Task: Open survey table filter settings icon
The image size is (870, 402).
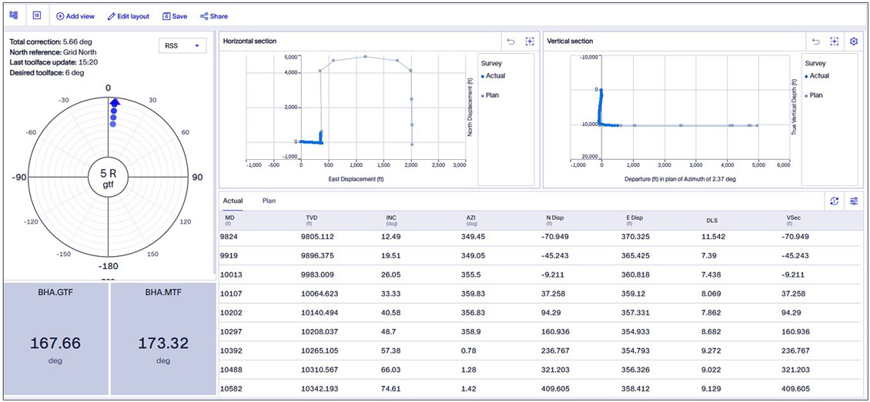Action: [x=854, y=201]
